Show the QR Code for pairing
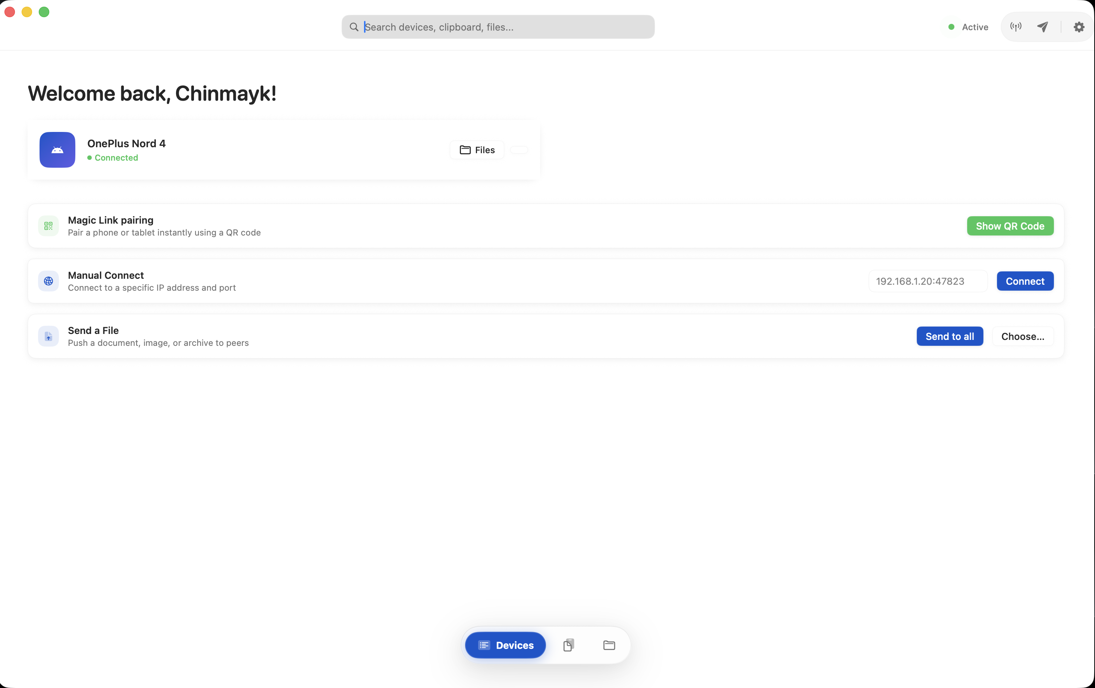 point(1010,226)
